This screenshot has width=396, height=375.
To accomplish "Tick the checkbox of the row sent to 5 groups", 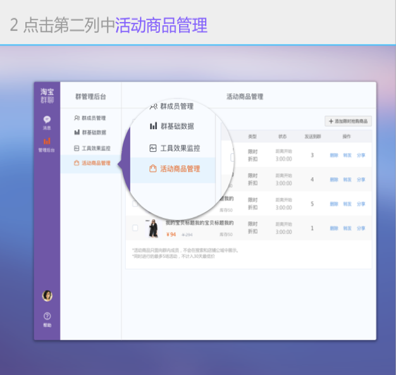I will (x=135, y=204).
